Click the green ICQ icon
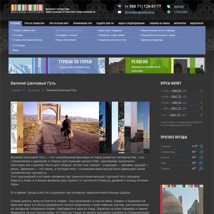Viewport: 214px width, 214px height. [x=169, y=12]
